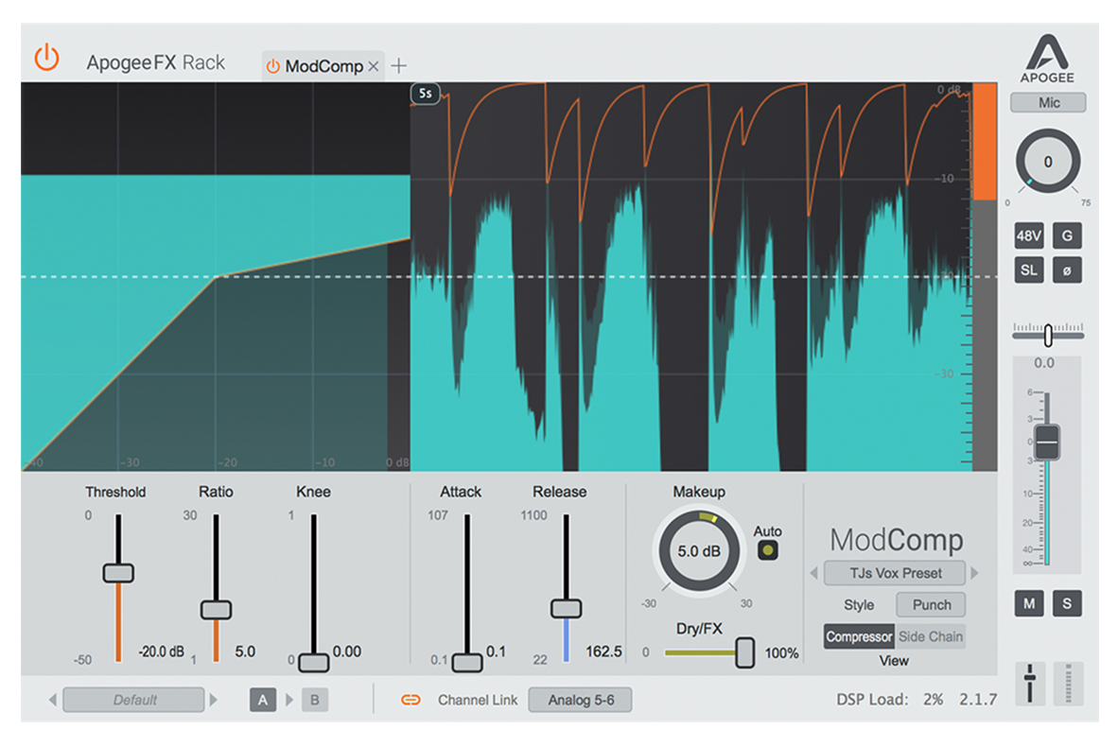Click the Ratio slider handle

[216, 610]
